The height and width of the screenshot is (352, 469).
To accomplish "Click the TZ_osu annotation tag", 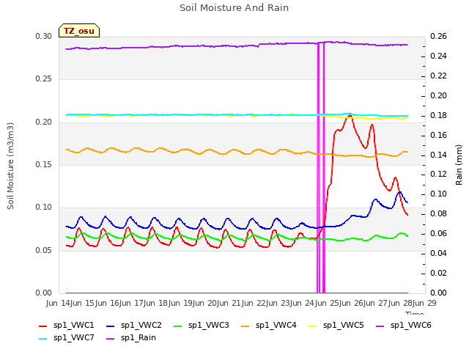I will pos(79,31).
